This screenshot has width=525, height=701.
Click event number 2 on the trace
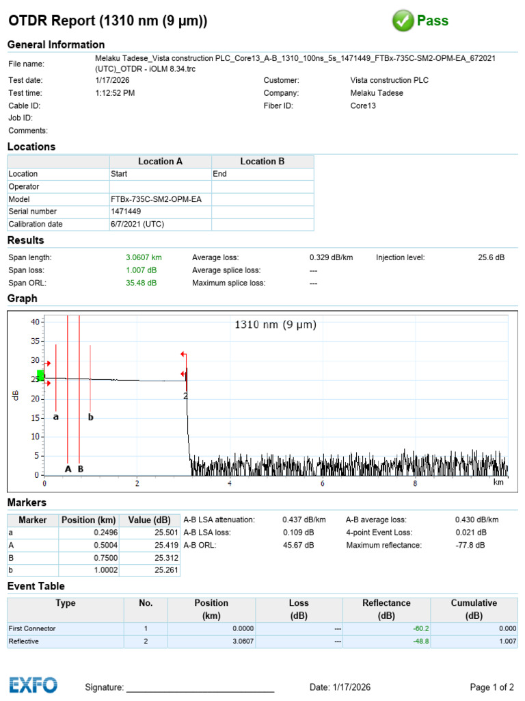185,396
